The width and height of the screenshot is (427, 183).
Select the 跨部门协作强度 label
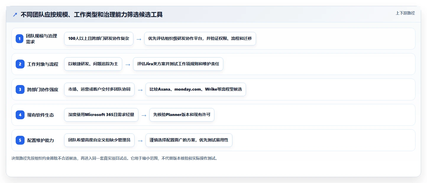(43, 89)
